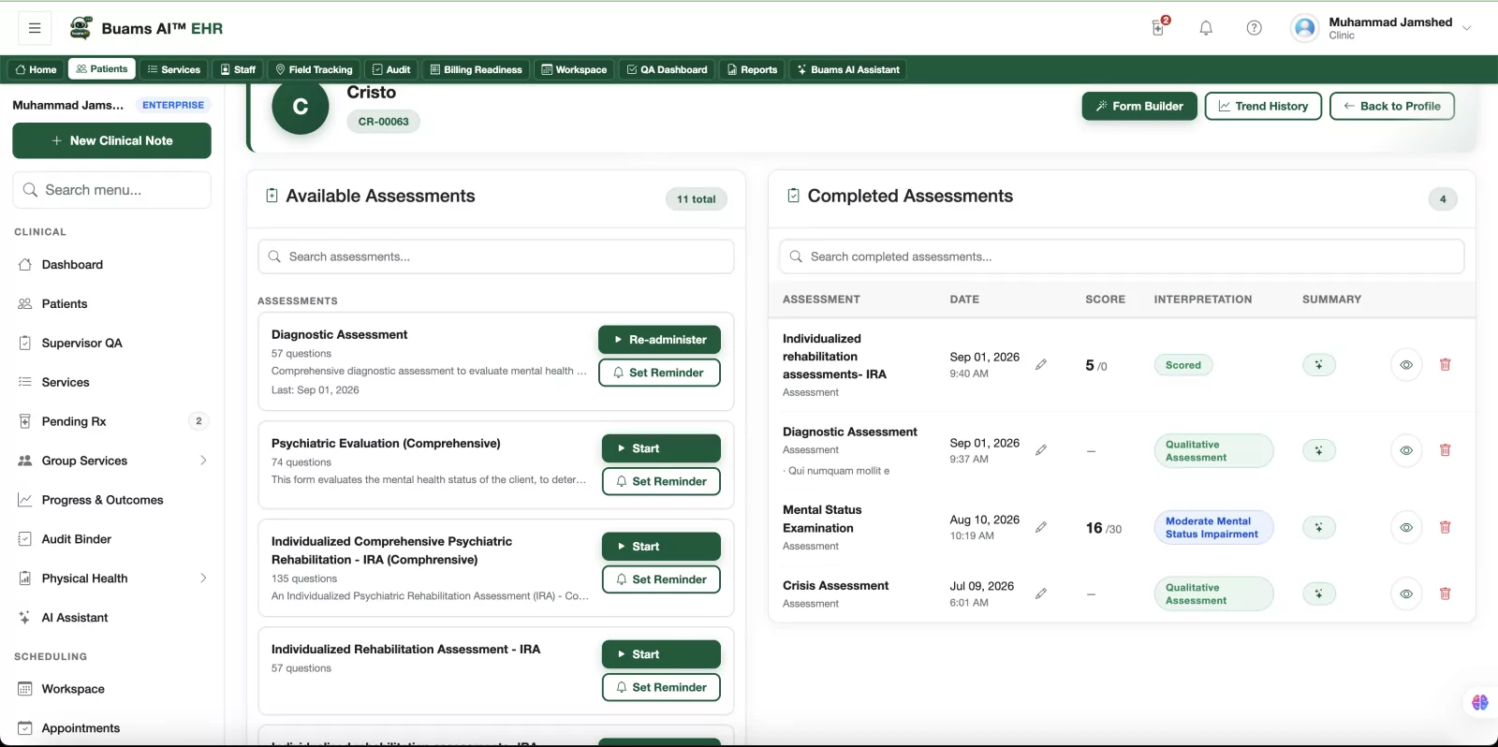The image size is (1498, 747).
Task: Open Trend History
Action: click(1263, 106)
